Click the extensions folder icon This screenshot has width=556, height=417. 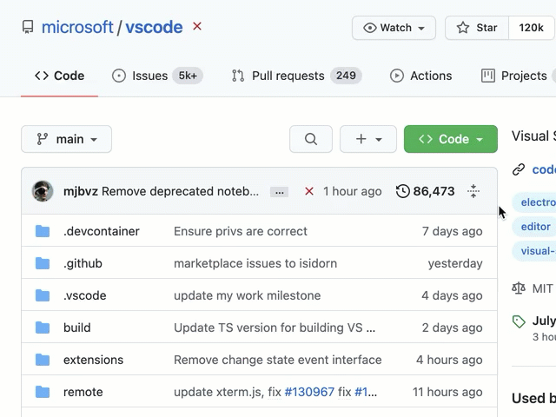tap(43, 360)
